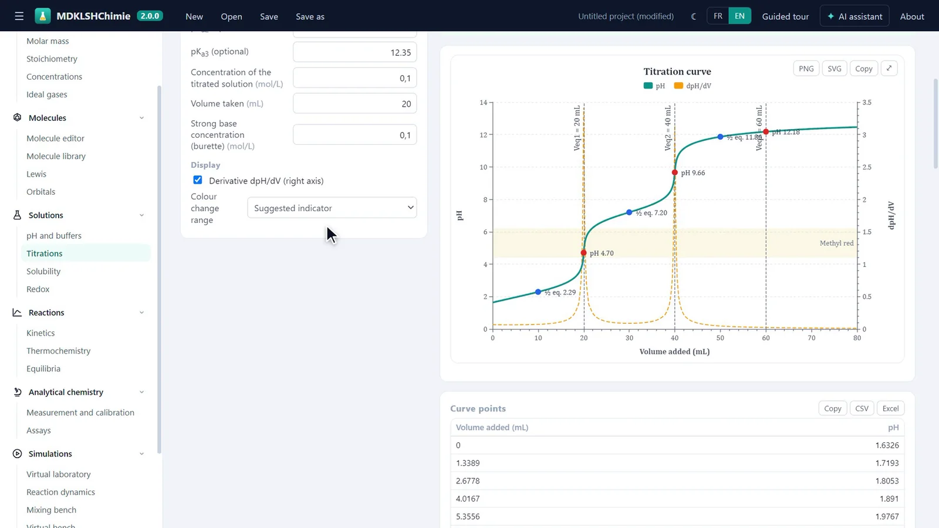Viewport: 939px width, 528px height.
Task: Collapse the Reactions section chevron
Action: click(141, 313)
